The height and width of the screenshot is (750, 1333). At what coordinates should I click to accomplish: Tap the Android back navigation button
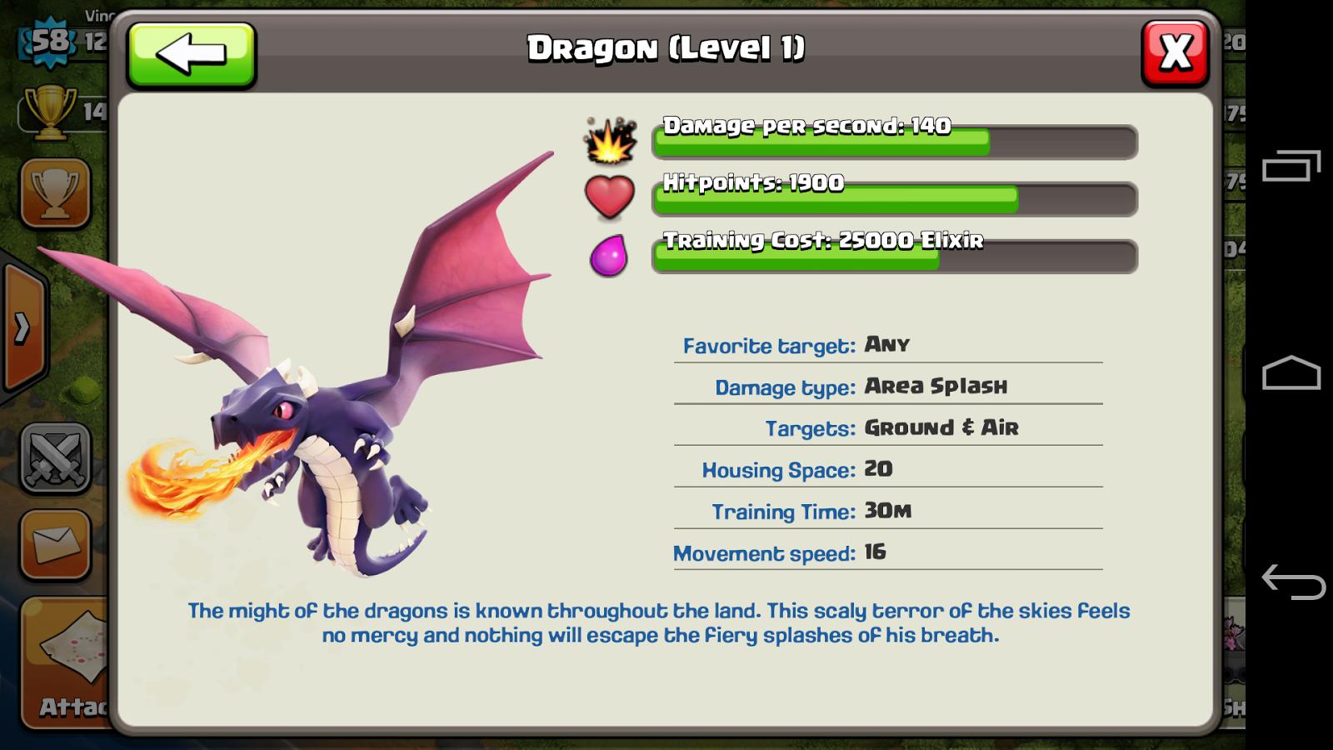[x=1293, y=582]
